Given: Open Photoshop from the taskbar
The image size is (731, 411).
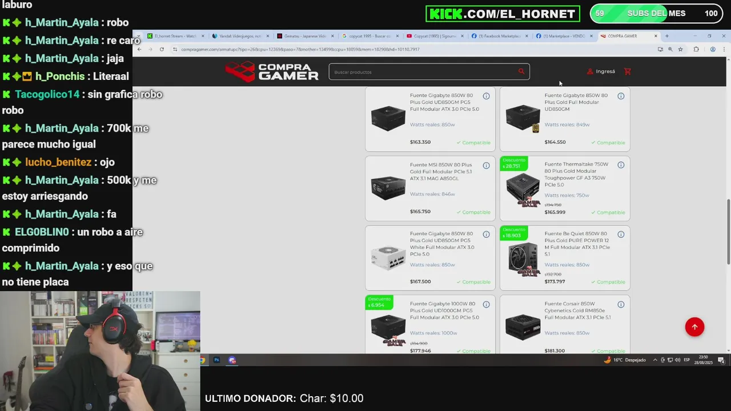Looking at the screenshot, I should pyautogui.click(x=216, y=360).
